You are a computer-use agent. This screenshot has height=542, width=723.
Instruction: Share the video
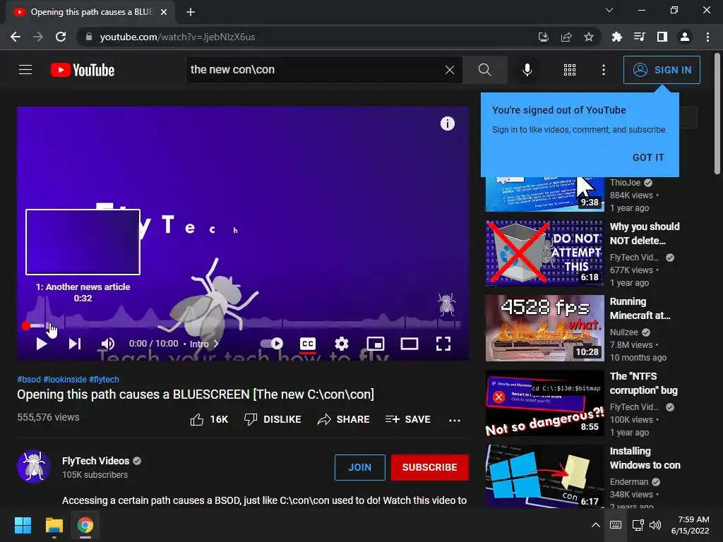(344, 419)
